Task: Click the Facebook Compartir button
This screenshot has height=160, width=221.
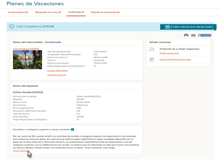Action: point(205,35)
